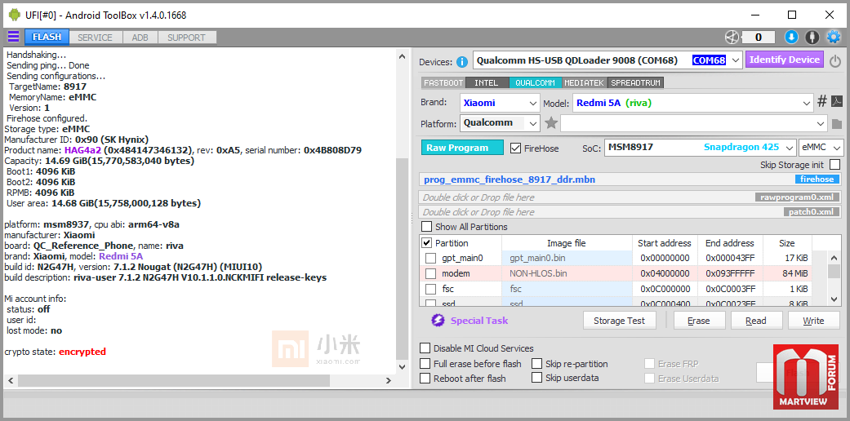
Task: Click the Size column header
Action: point(787,243)
